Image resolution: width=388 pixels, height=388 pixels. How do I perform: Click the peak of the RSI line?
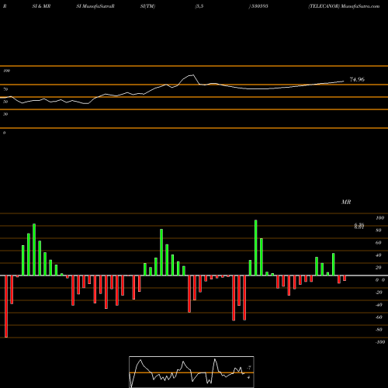point(192,75)
